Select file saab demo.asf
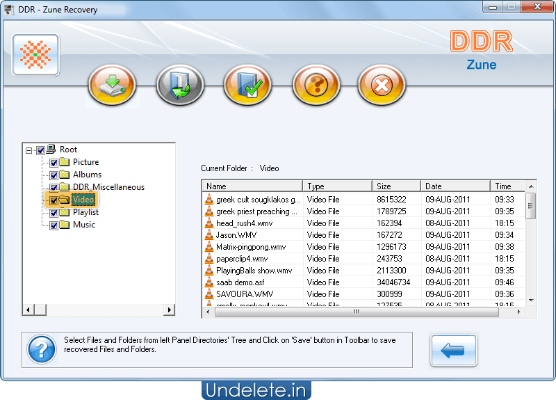 click(240, 282)
